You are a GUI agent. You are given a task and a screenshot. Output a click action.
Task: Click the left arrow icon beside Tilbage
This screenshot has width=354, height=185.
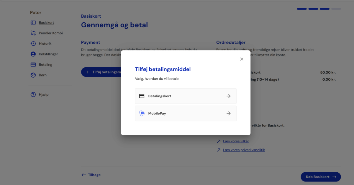tap(84, 175)
